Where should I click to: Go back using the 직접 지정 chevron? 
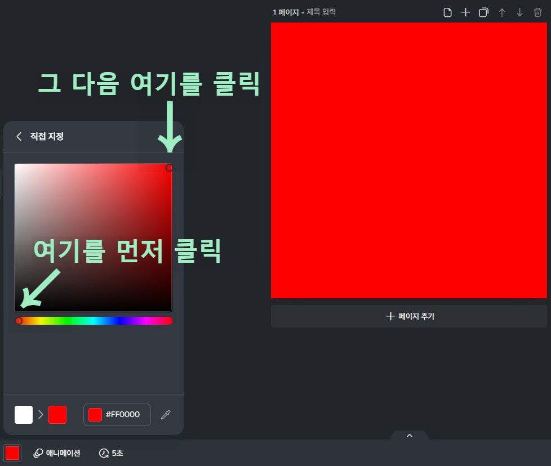pyautogui.click(x=19, y=136)
